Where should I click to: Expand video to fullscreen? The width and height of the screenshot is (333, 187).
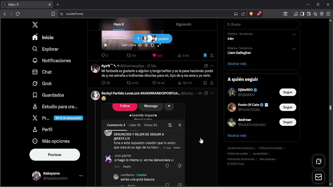(x=159, y=45)
